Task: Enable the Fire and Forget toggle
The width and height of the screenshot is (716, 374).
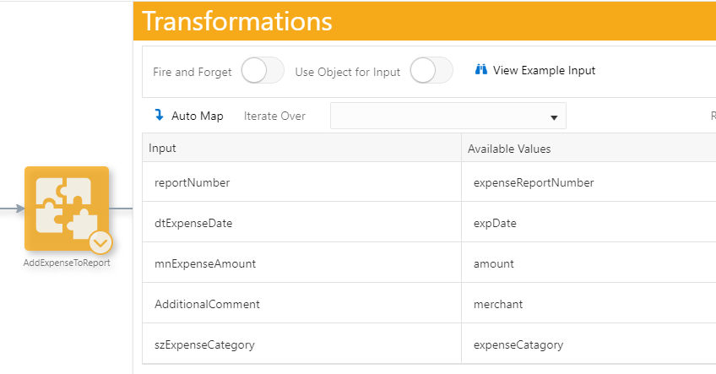Action: click(x=263, y=72)
